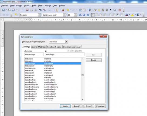This screenshot has height=116, width=147.
Task: Click the New document icon
Action: (x=4, y=10)
